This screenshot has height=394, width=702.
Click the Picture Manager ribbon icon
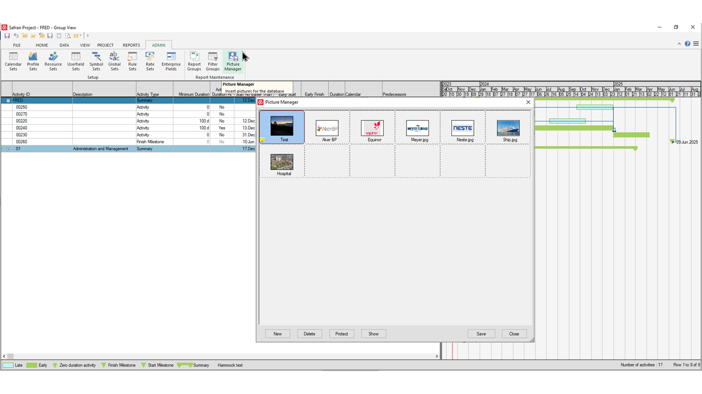click(x=233, y=61)
